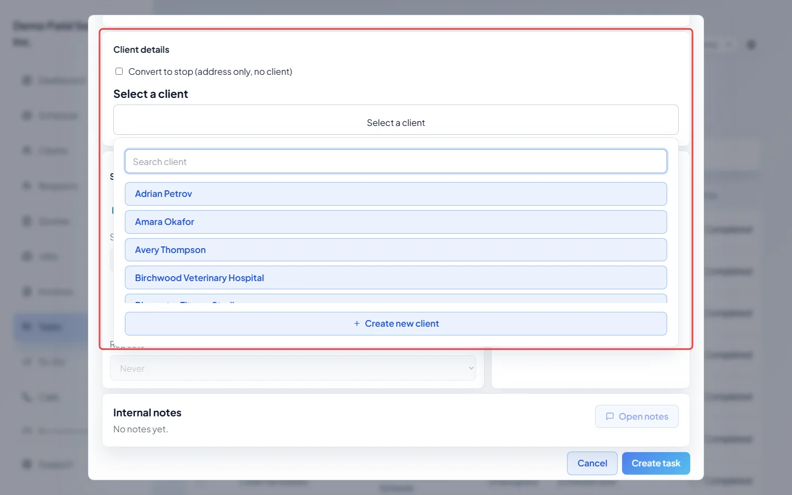Collapse the Select a client dropdown button
This screenshot has height=495, width=792.
(396, 120)
